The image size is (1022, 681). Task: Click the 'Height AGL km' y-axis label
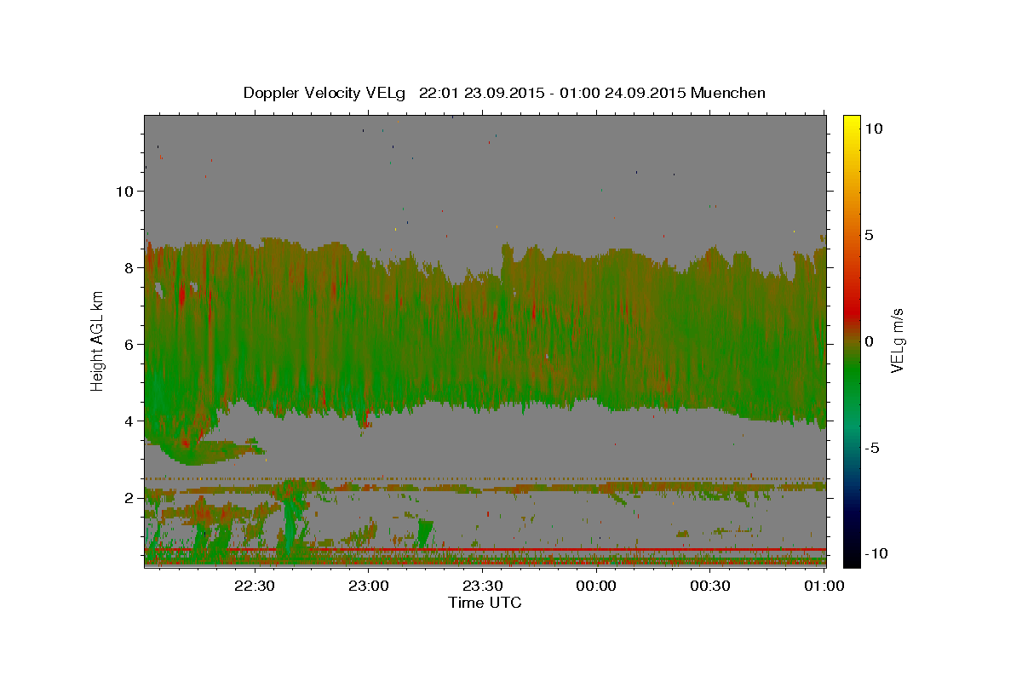[97, 341]
